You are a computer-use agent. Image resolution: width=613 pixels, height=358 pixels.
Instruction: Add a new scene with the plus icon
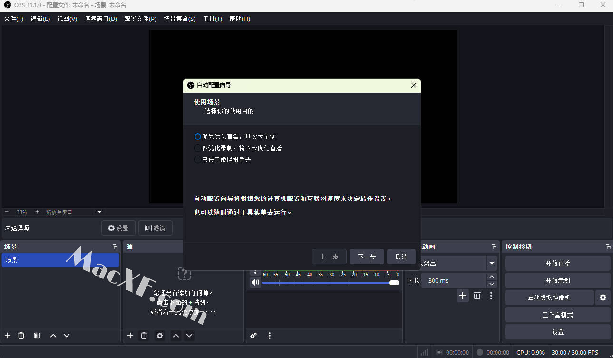point(8,336)
